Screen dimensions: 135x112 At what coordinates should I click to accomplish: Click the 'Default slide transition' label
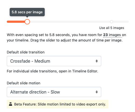click(x=26, y=52)
